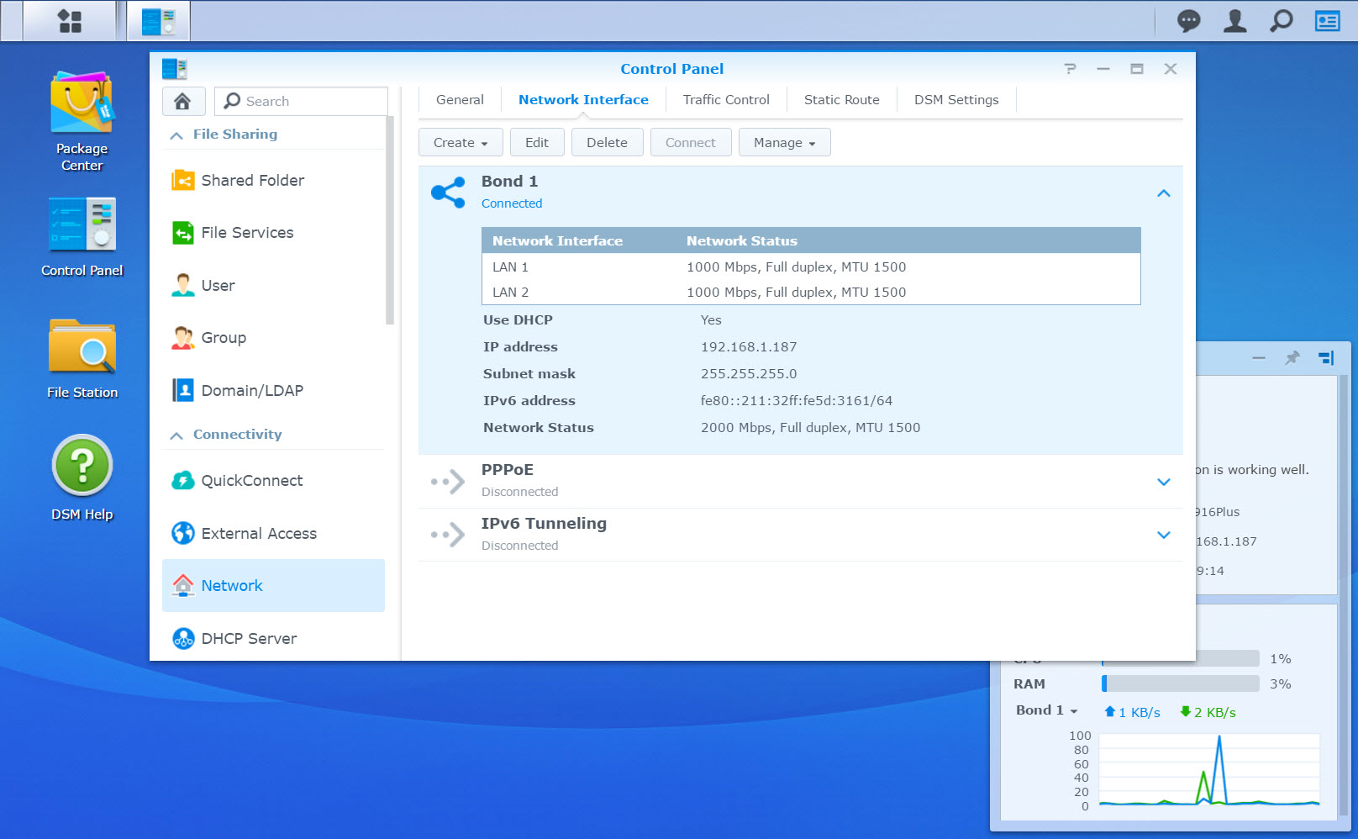Click the sidebar vertical scrollbar
Screen dimensions: 1358x839
(x=390, y=220)
